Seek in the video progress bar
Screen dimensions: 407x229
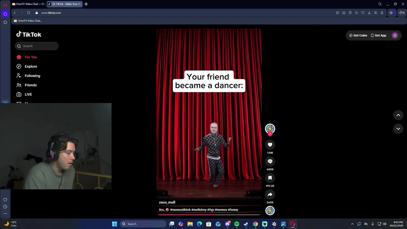click(209, 215)
